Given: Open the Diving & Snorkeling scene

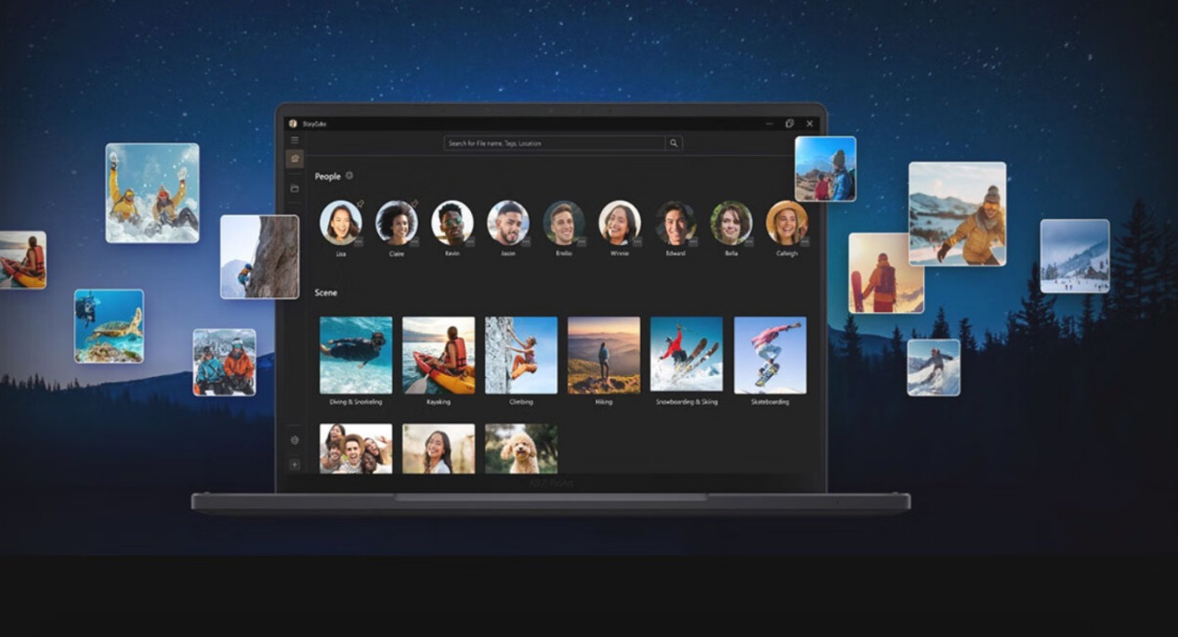Looking at the screenshot, I should (356, 356).
